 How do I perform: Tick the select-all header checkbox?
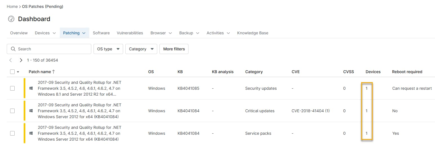tap(12, 72)
